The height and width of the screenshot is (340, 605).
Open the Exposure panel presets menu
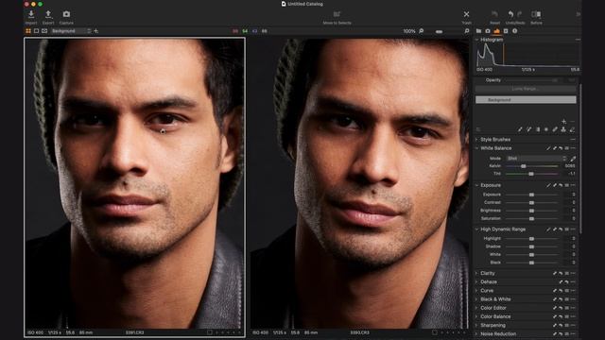coord(567,185)
